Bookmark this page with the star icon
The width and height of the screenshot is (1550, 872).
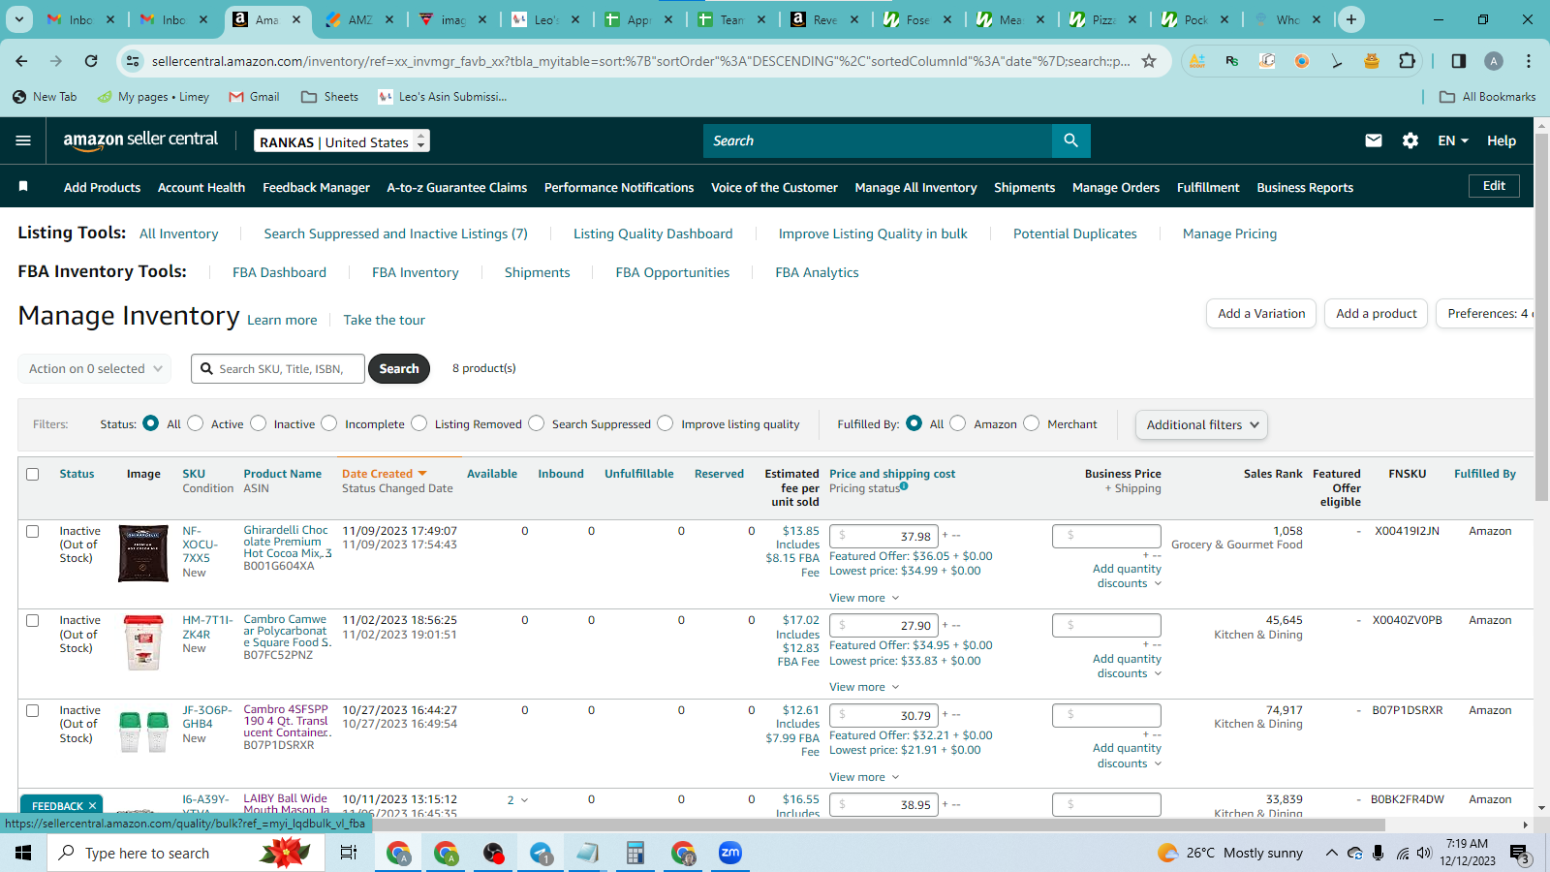[x=1149, y=61]
